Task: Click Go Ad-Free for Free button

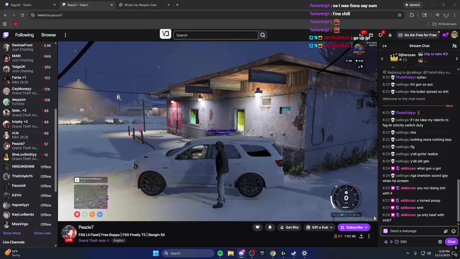Action: [x=417, y=35]
